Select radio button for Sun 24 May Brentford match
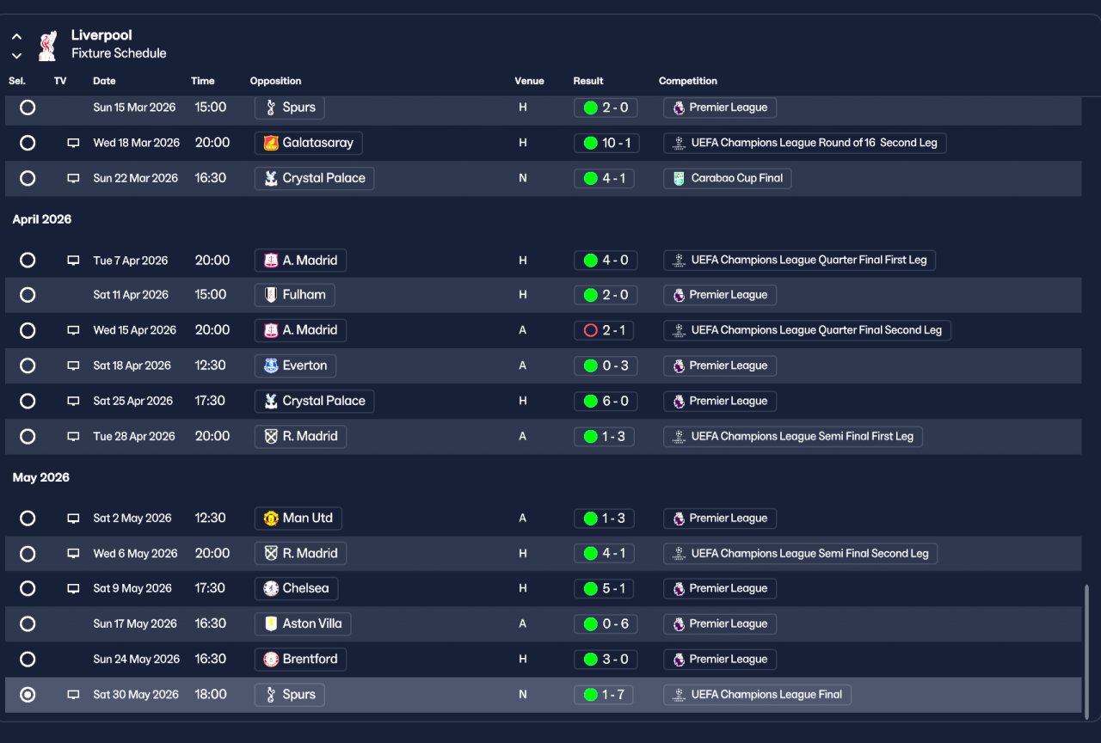The image size is (1101, 743). pos(28,660)
